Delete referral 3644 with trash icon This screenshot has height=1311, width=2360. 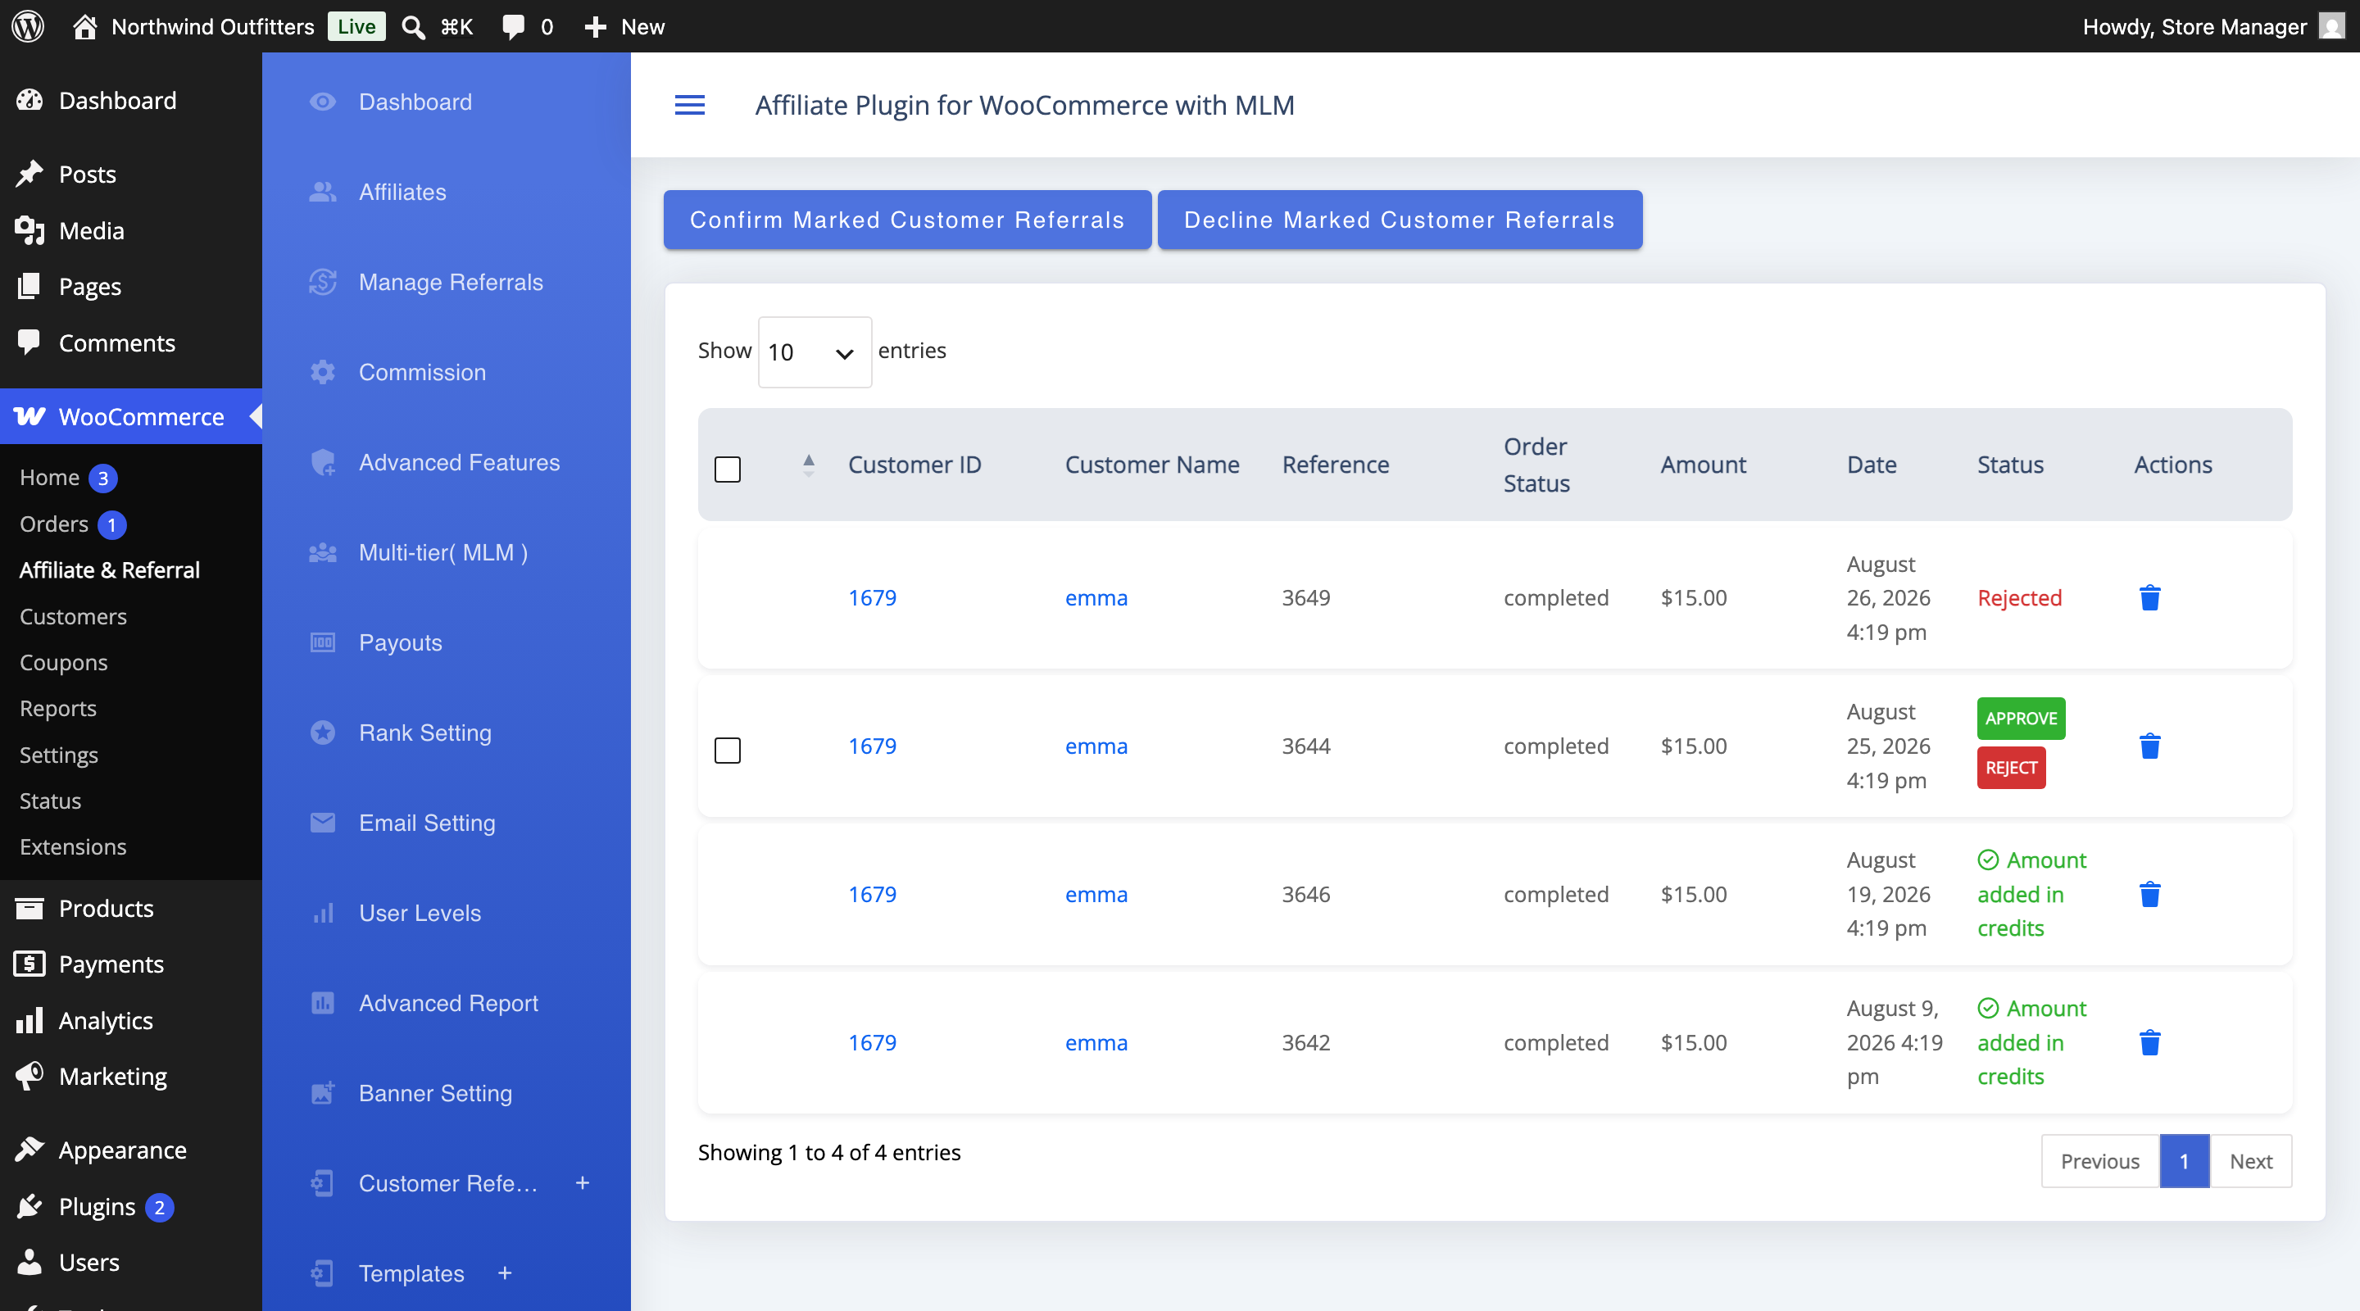pos(2150,746)
